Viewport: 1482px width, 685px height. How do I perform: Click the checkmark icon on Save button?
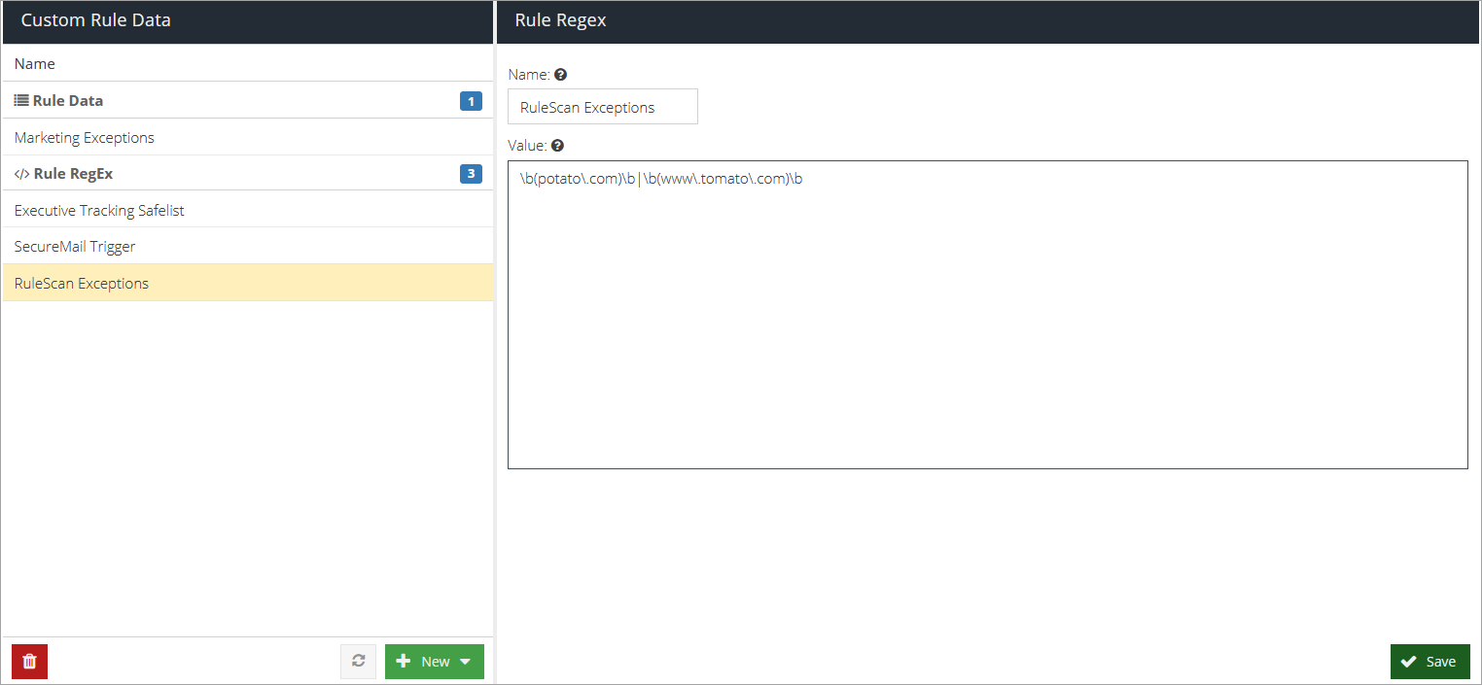click(1408, 662)
